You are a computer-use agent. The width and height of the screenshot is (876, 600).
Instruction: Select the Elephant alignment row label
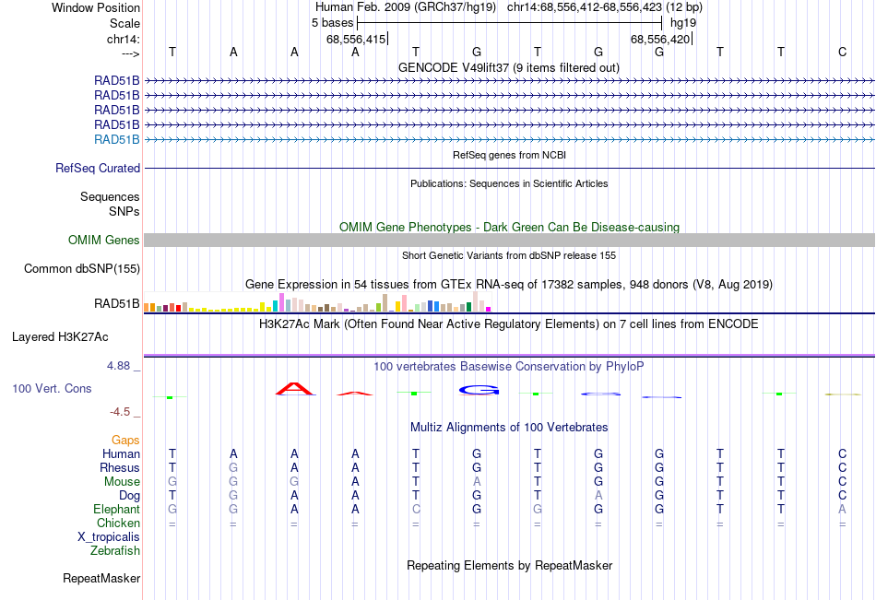tap(117, 509)
